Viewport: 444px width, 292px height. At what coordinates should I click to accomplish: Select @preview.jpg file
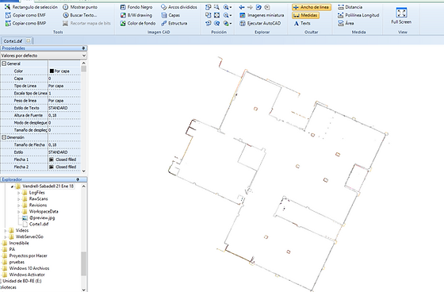click(39, 218)
